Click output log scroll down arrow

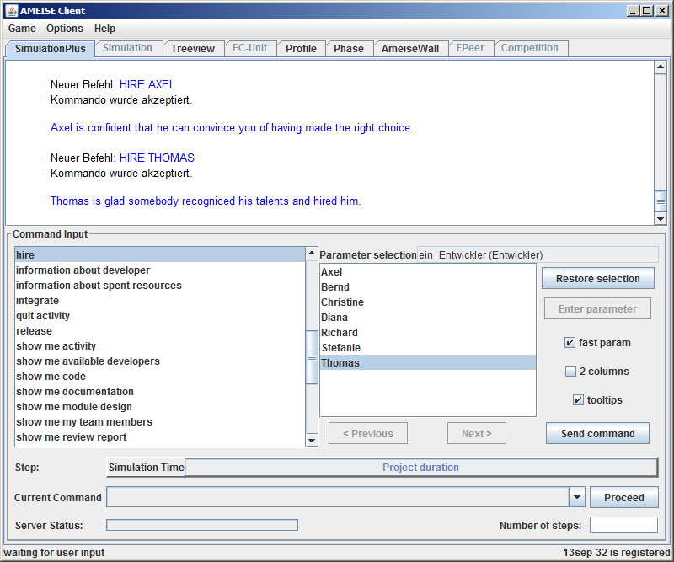click(x=661, y=218)
